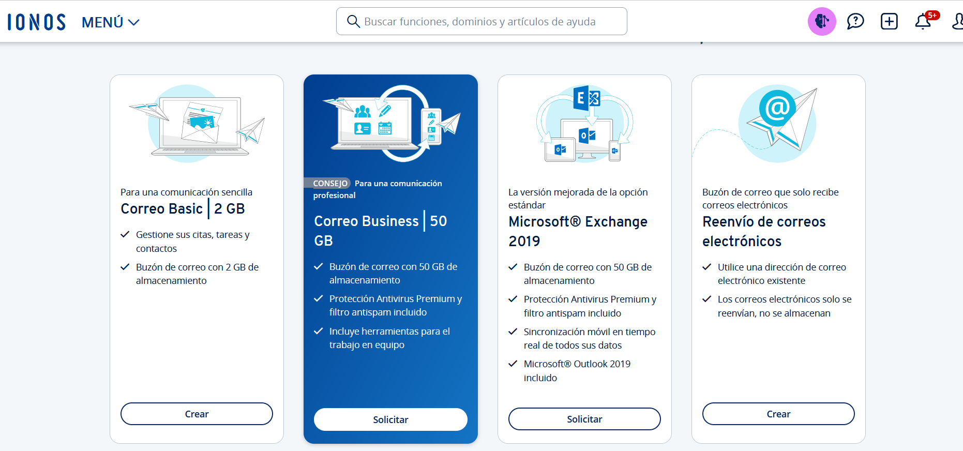Click Exchange card 'Protección Antivirus Premium' text
The image size is (963, 451).
pyautogui.click(x=590, y=306)
